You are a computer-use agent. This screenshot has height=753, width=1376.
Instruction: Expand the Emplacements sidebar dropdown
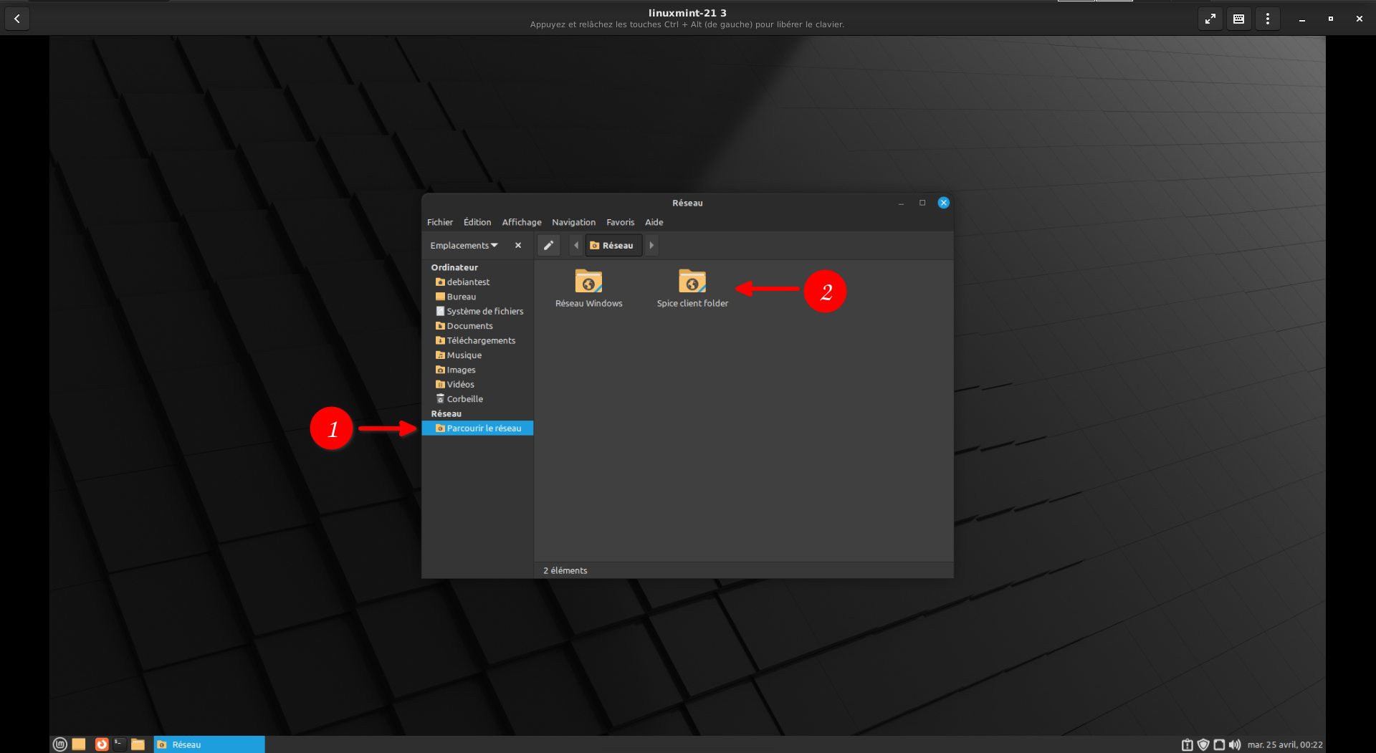point(464,245)
